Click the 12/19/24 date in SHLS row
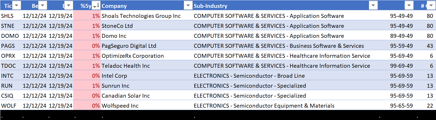 pyautogui.click(x=61, y=16)
